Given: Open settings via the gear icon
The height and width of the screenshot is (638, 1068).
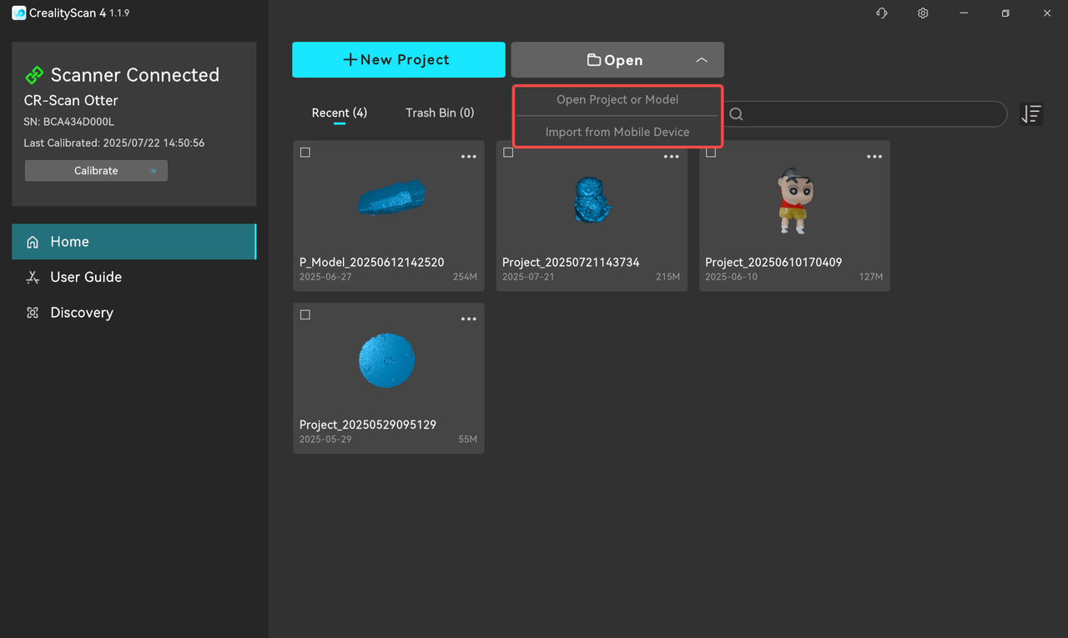Looking at the screenshot, I should click(923, 13).
